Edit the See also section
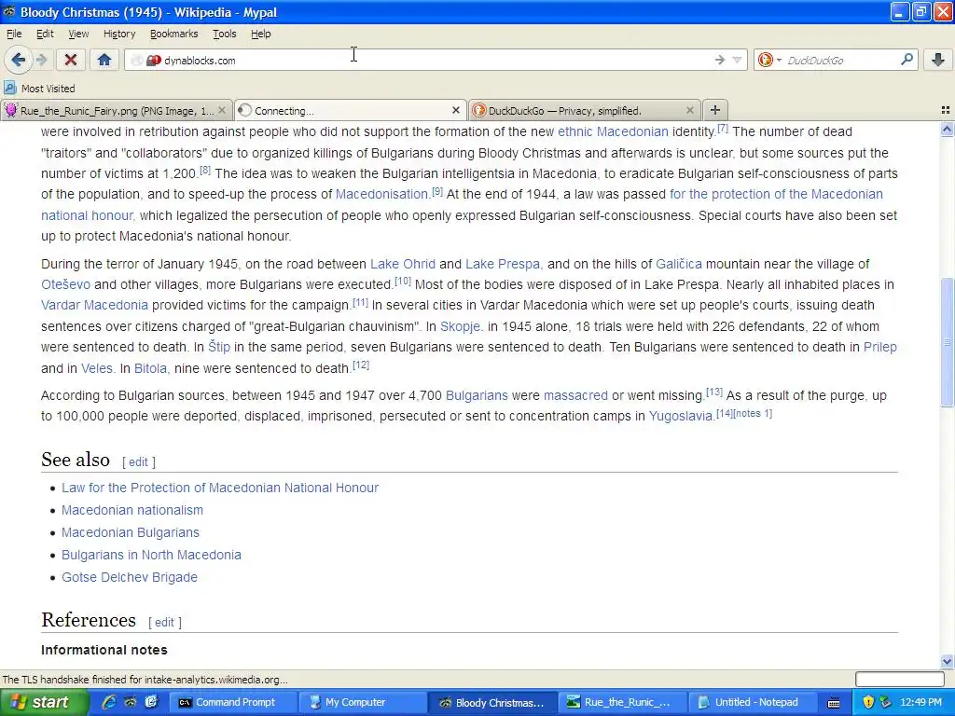Viewport: 955px width, 716px height. point(138,462)
